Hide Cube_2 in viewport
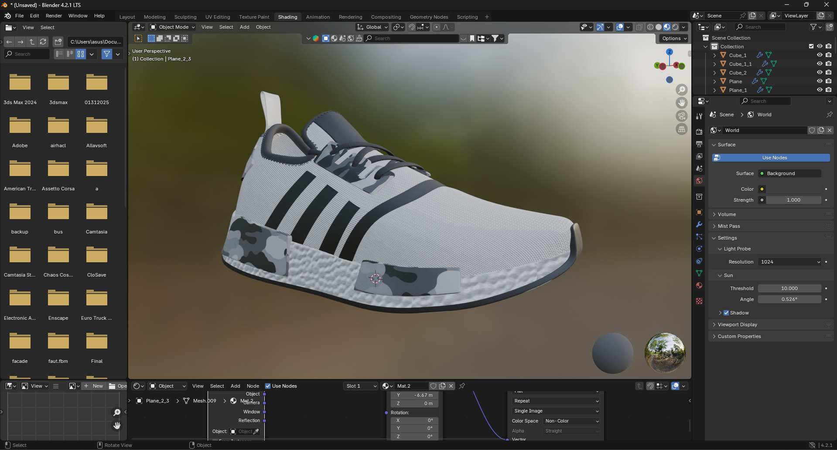 820,73
